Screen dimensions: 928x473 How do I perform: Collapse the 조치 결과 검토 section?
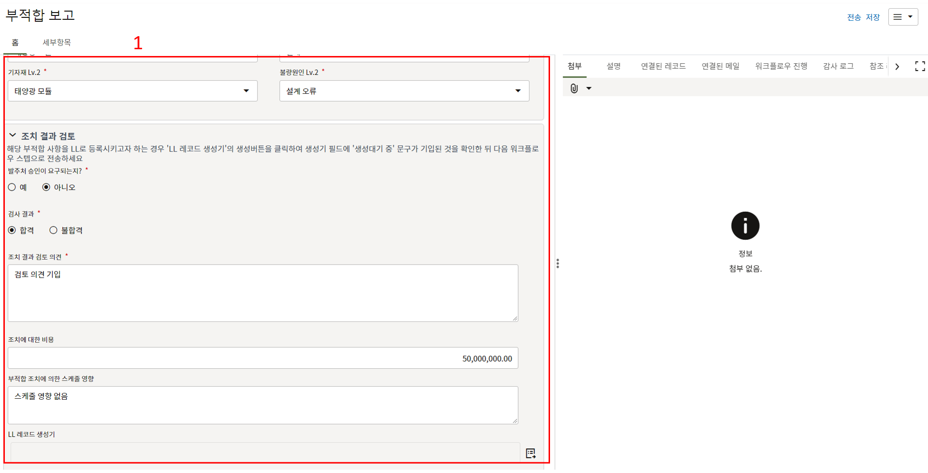pos(13,136)
